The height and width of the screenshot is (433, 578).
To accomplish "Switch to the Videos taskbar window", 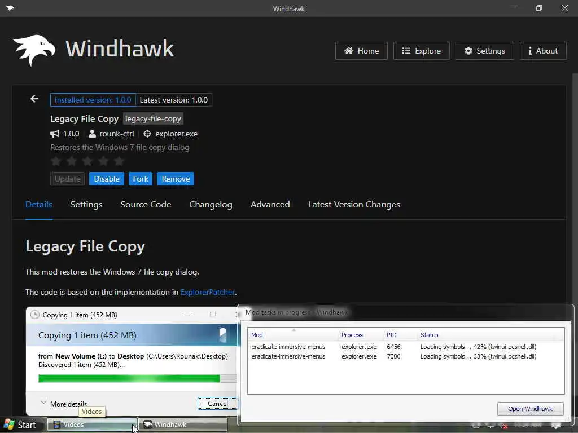I will click(x=92, y=425).
